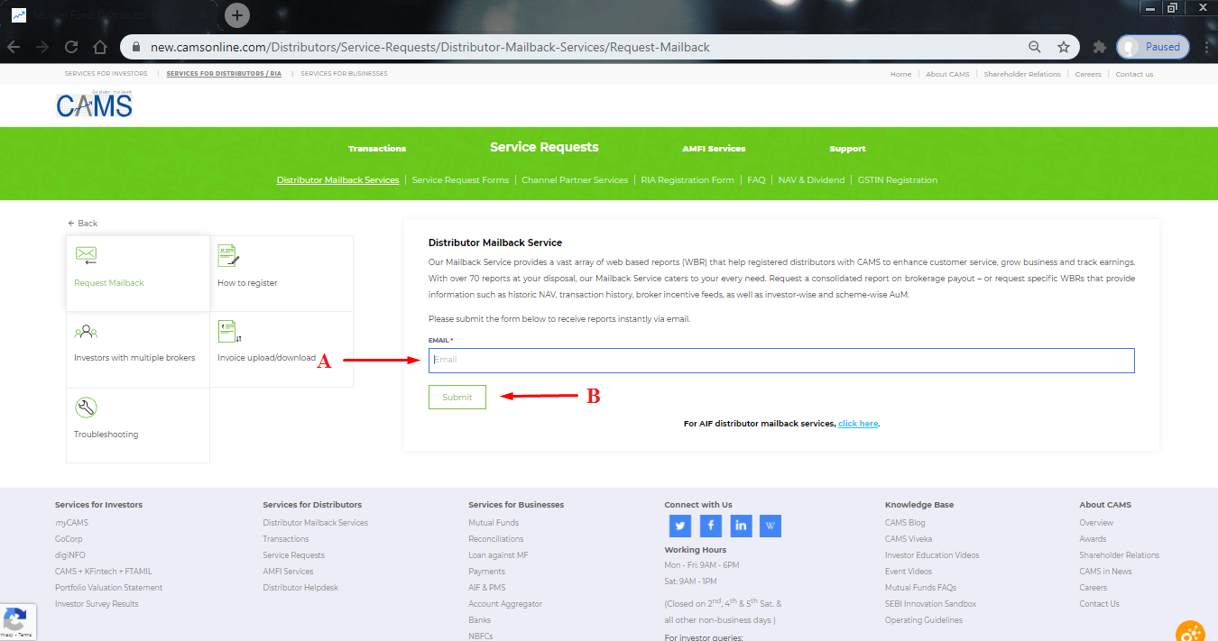Reload the page in browser

71,47
